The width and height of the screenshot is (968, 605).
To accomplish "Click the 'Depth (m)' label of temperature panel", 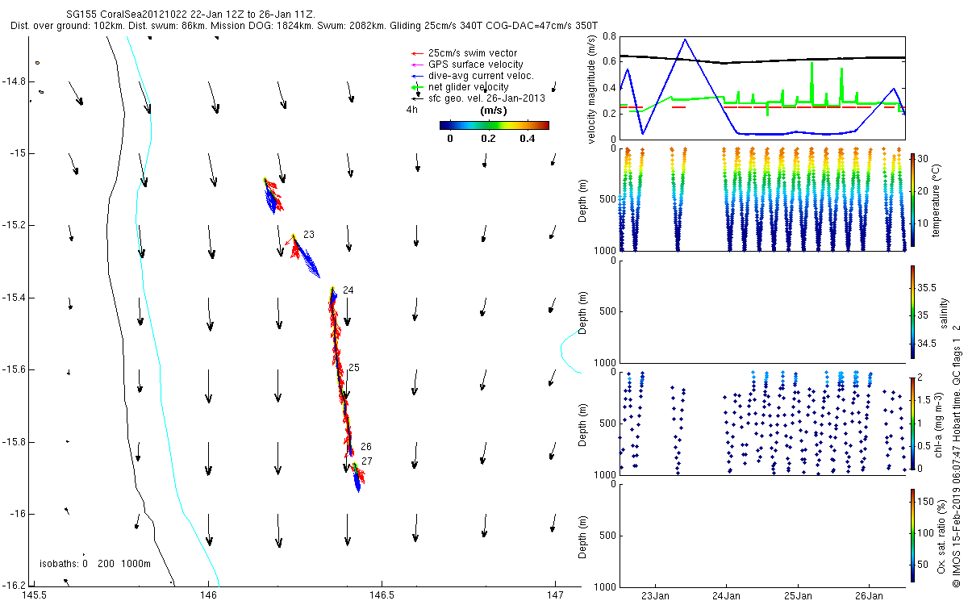I will pos(584,199).
